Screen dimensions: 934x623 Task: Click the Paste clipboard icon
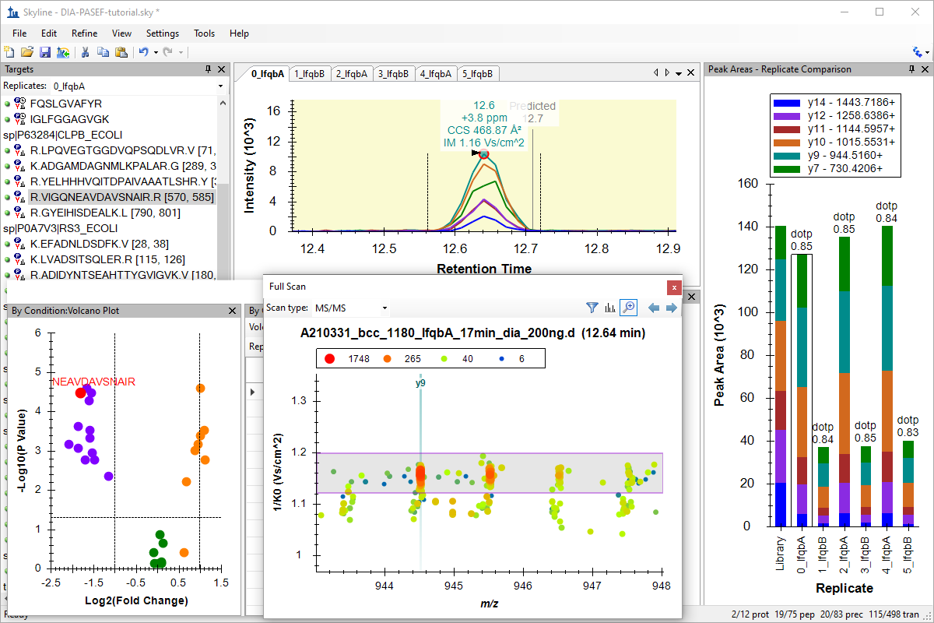tap(121, 52)
